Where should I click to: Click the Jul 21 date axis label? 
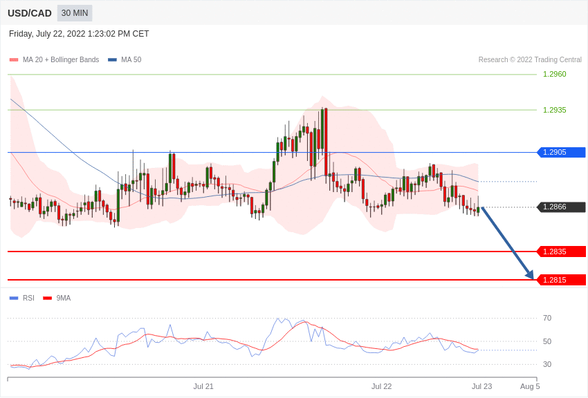click(x=203, y=386)
